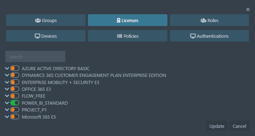Click the users-cog icon on Roles

(203, 20)
